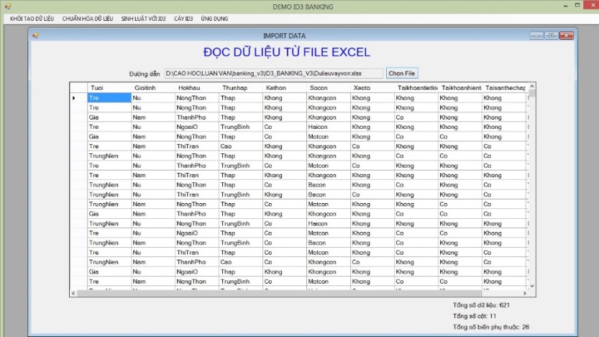Click the Chon File button

pyautogui.click(x=402, y=73)
